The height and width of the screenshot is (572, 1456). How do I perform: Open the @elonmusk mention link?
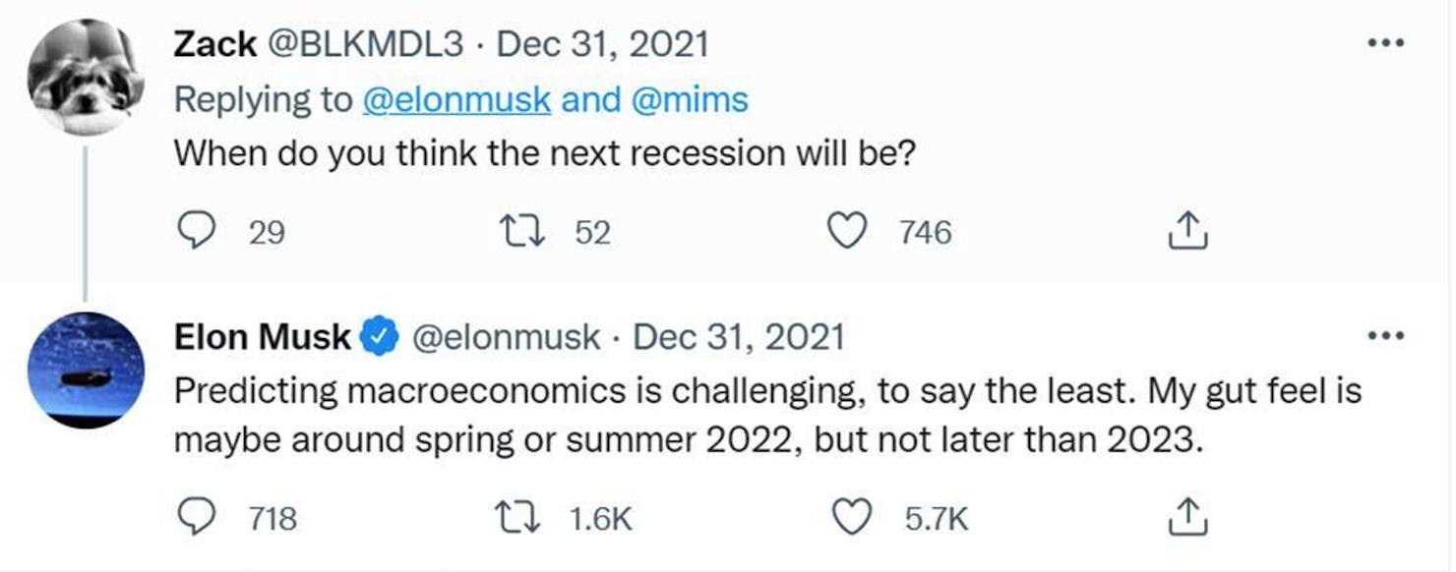tap(456, 99)
